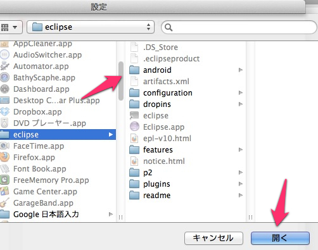Expand the readme folder arrow

coord(241,195)
